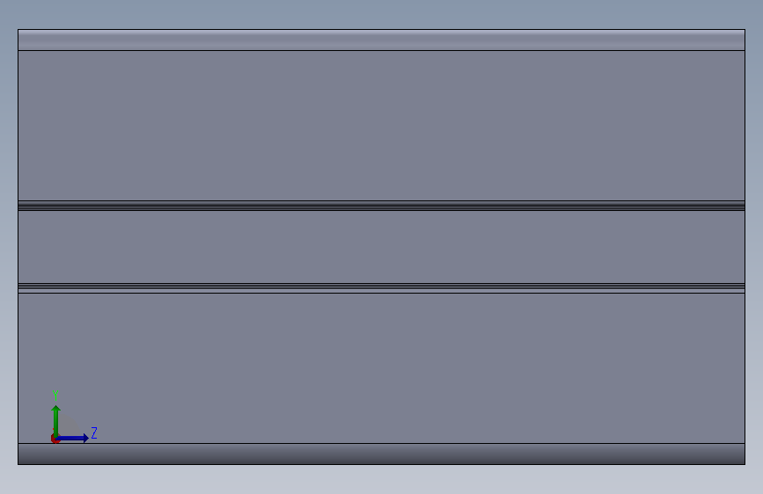Screen dimensions: 763x494
Task: Select the upper horizontal groove lines
Action: point(382,206)
